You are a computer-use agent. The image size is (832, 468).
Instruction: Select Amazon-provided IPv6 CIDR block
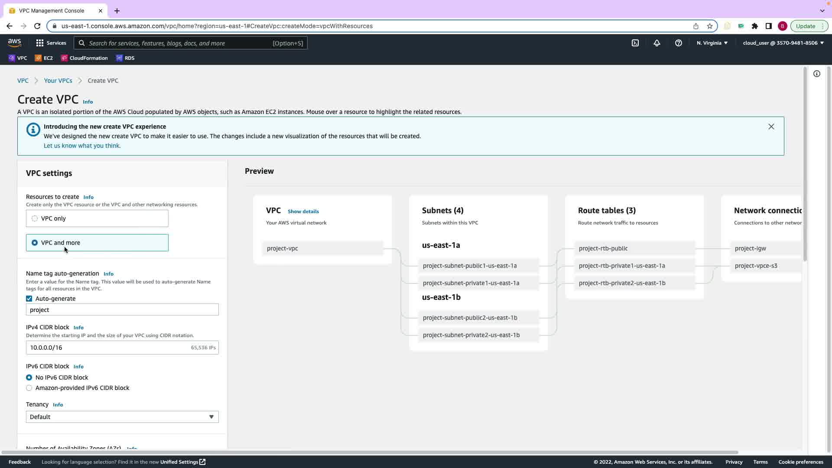29,388
